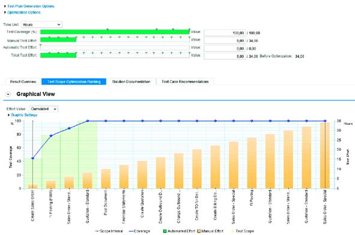Click the first coverage point on Create Sales Order

pyautogui.click(x=33, y=158)
